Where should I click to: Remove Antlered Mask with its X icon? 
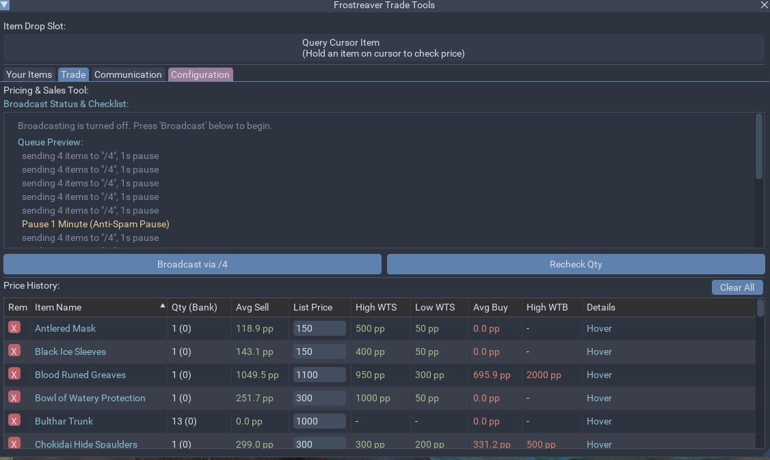click(14, 328)
